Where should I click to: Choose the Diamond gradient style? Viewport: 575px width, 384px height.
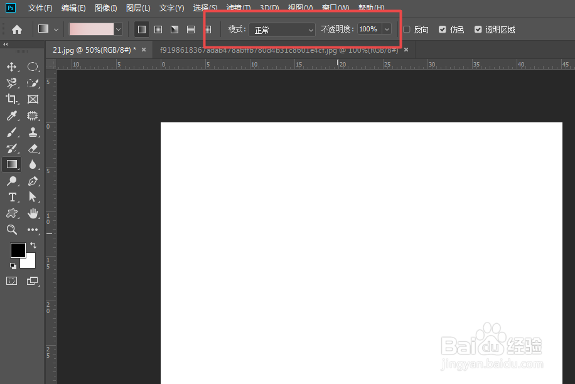pyautogui.click(x=208, y=29)
